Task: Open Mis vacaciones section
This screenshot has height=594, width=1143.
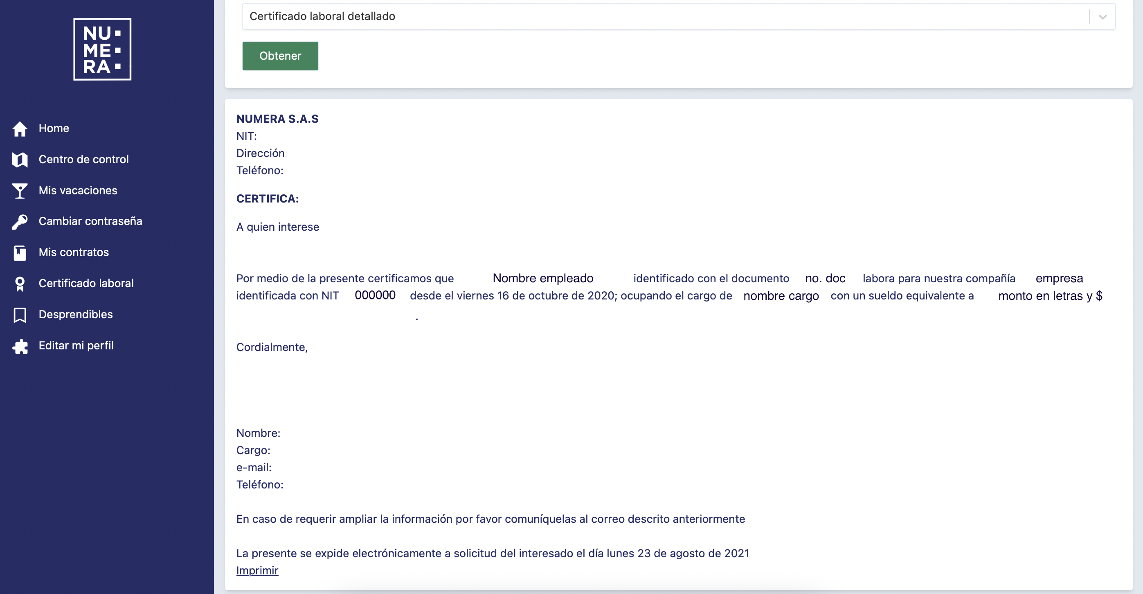Action: (x=78, y=190)
